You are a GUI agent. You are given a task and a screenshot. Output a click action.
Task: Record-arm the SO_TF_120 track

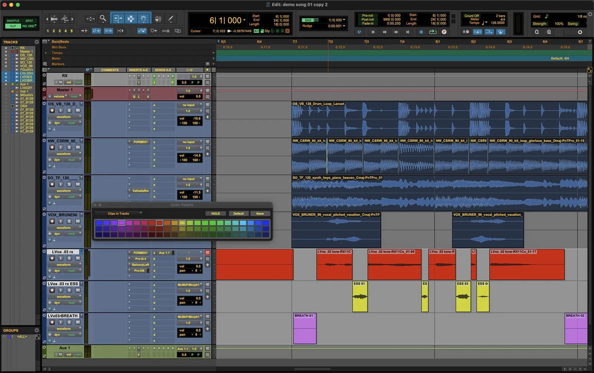click(52, 184)
